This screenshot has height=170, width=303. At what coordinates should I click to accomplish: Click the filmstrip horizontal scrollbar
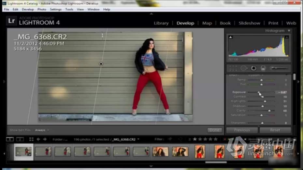pyautogui.click(x=216, y=162)
